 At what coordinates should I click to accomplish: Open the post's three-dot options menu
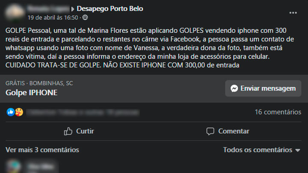pos(293,12)
